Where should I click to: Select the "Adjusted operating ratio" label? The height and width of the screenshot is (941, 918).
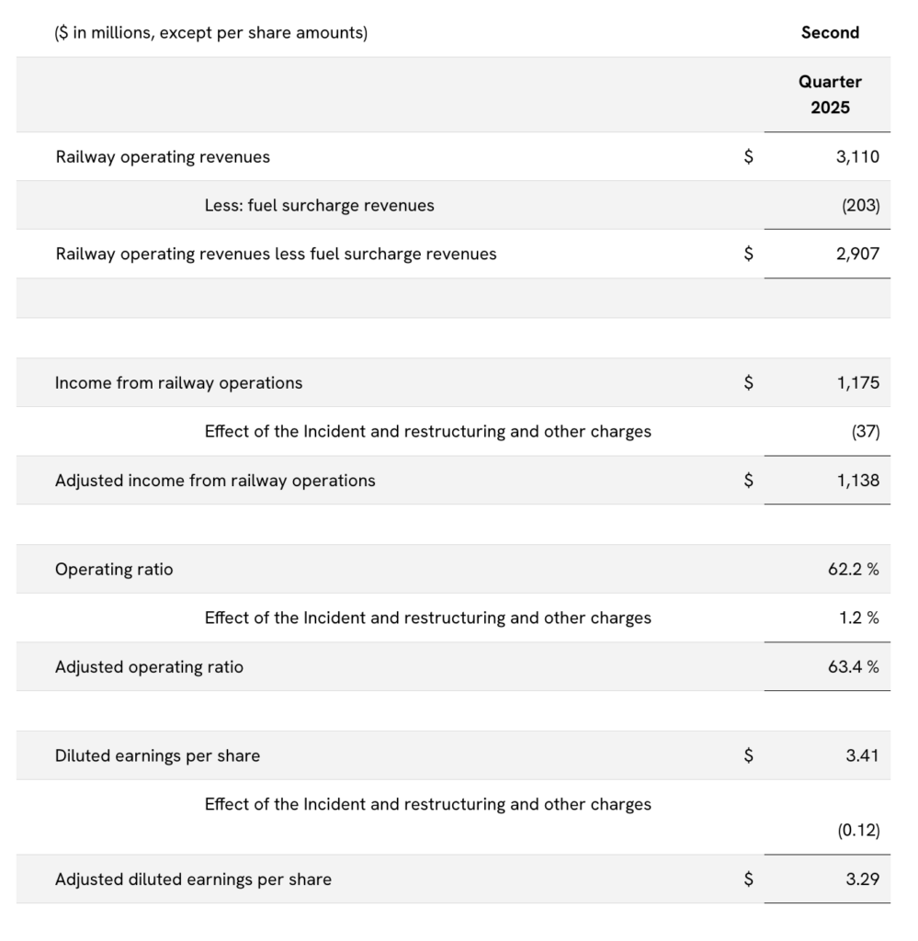(149, 667)
